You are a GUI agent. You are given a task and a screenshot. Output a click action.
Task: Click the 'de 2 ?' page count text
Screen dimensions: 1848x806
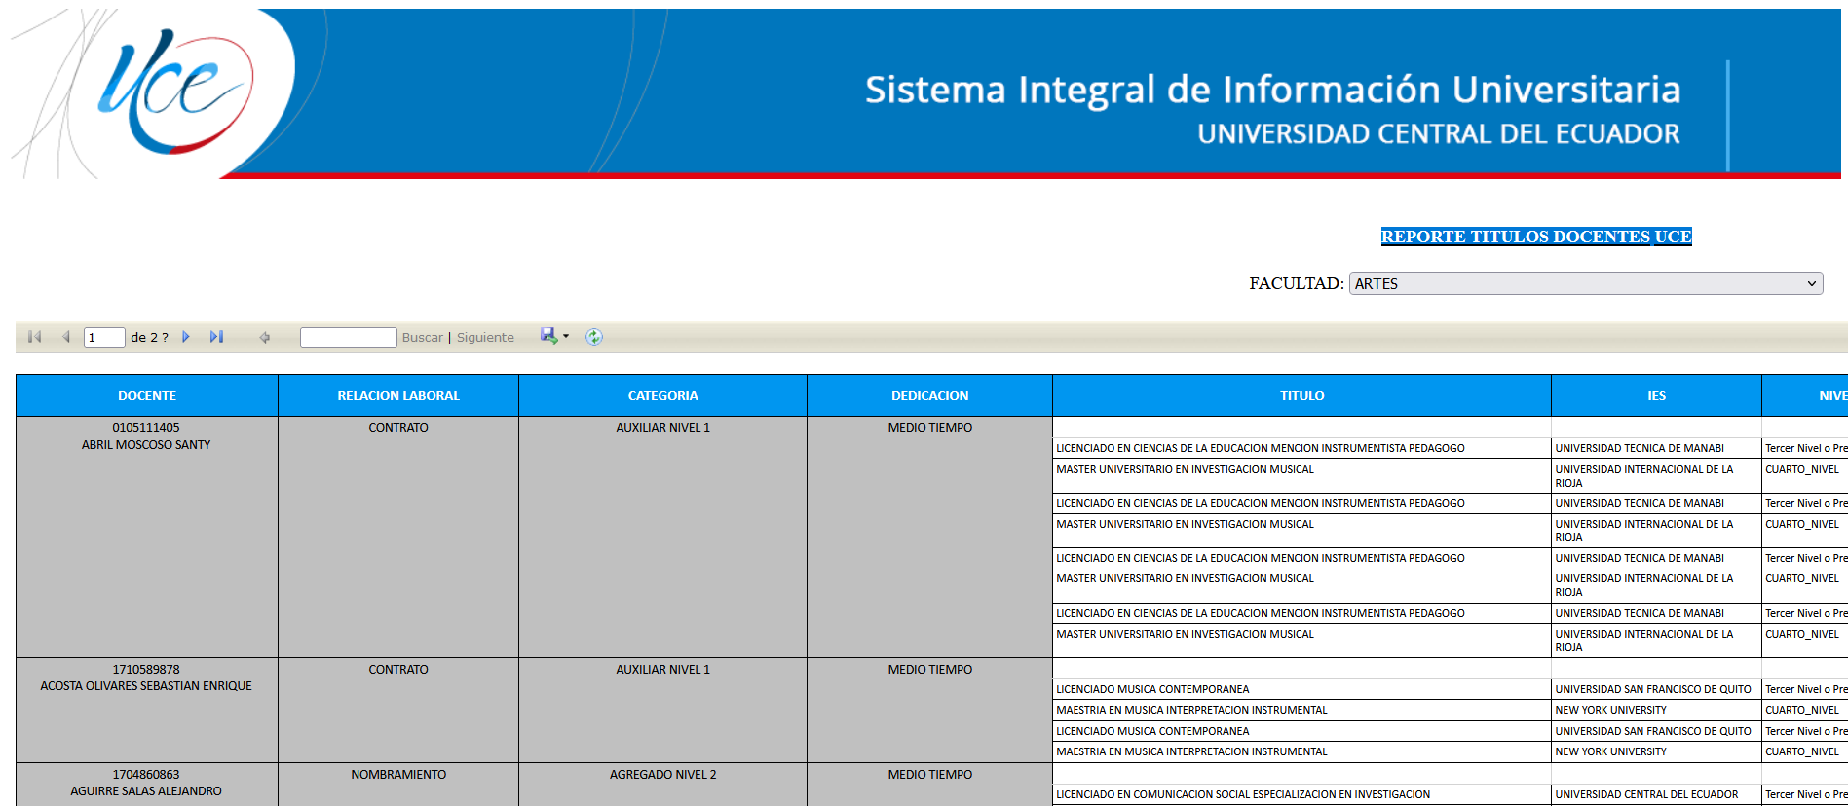coord(149,338)
